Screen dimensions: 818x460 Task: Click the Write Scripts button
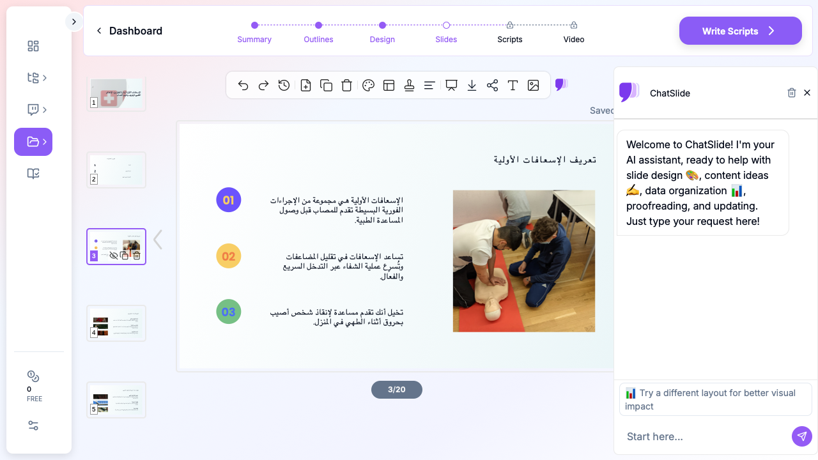pyautogui.click(x=740, y=31)
